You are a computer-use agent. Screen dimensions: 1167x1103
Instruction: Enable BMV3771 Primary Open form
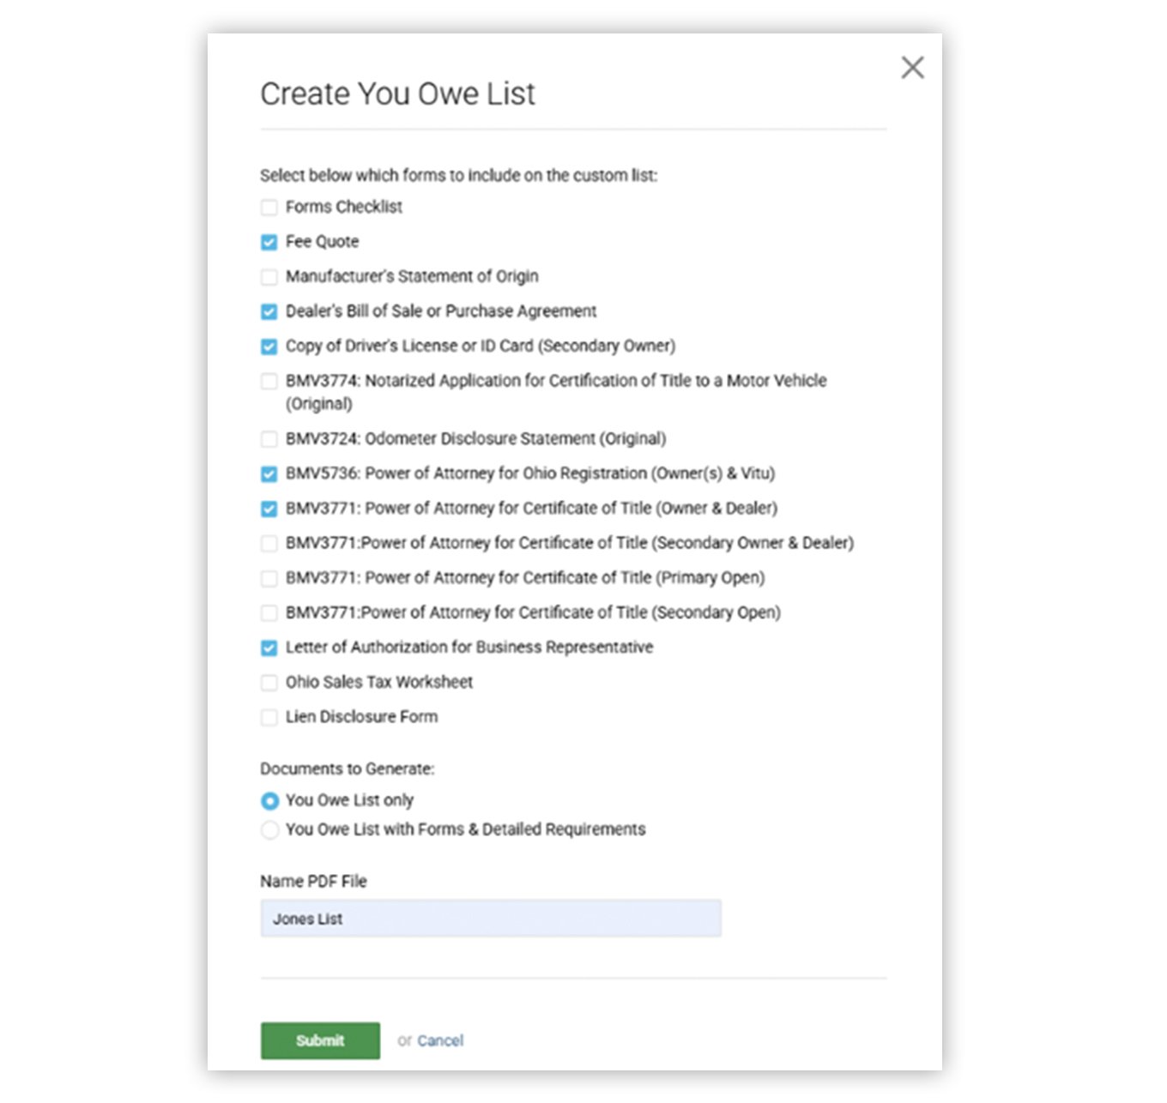tap(269, 578)
